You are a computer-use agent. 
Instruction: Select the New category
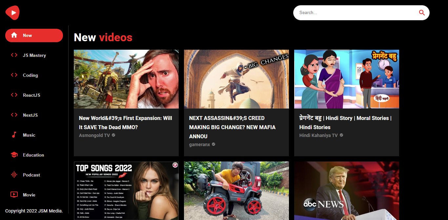point(34,35)
